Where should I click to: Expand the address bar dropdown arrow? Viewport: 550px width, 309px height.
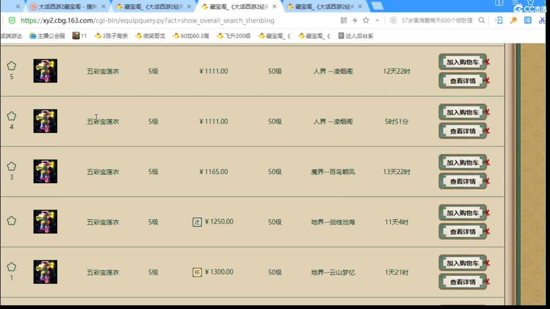pos(377,21)
